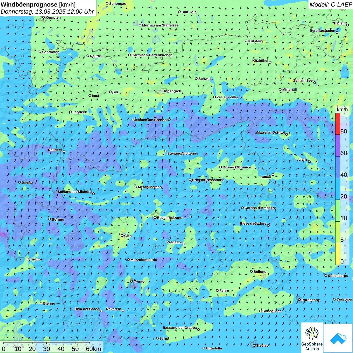Click the Feltre city label

pyautogui.click(x=224, y=290)
